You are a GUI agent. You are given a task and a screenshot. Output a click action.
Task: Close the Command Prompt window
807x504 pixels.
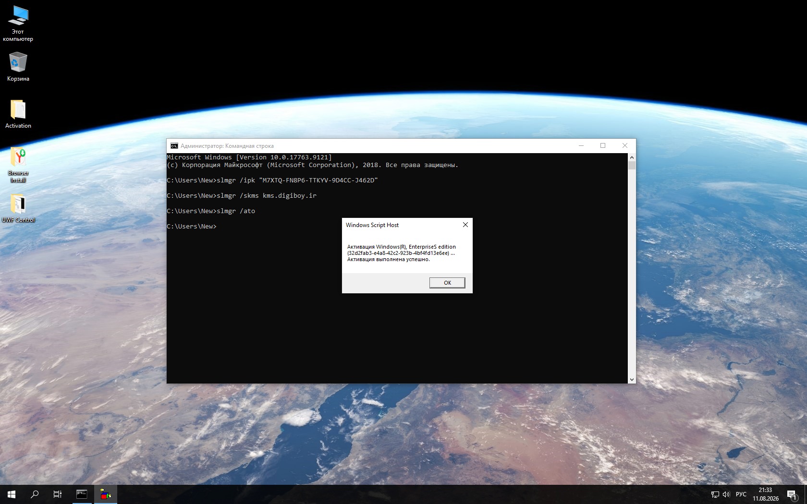coord(625,145)
